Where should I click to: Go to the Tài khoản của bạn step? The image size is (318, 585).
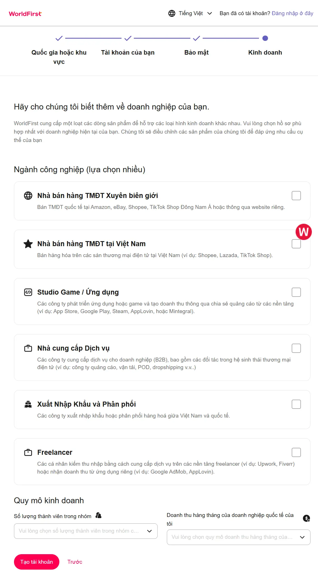[x=128, y=52]
